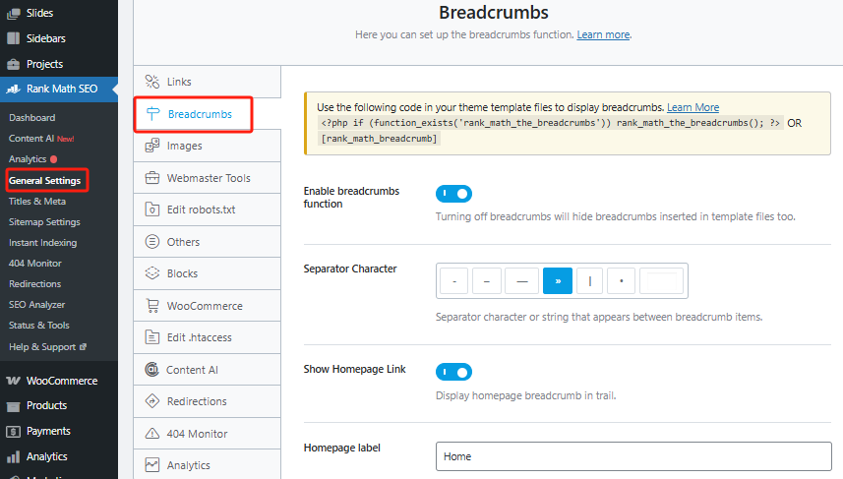843x479 pixels.
Task: Disable the Enable breadcrumbs function toggle
Action: 453,194
